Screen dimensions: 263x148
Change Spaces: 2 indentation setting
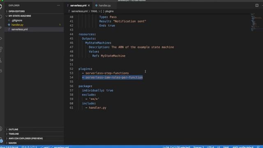(198, 147)
